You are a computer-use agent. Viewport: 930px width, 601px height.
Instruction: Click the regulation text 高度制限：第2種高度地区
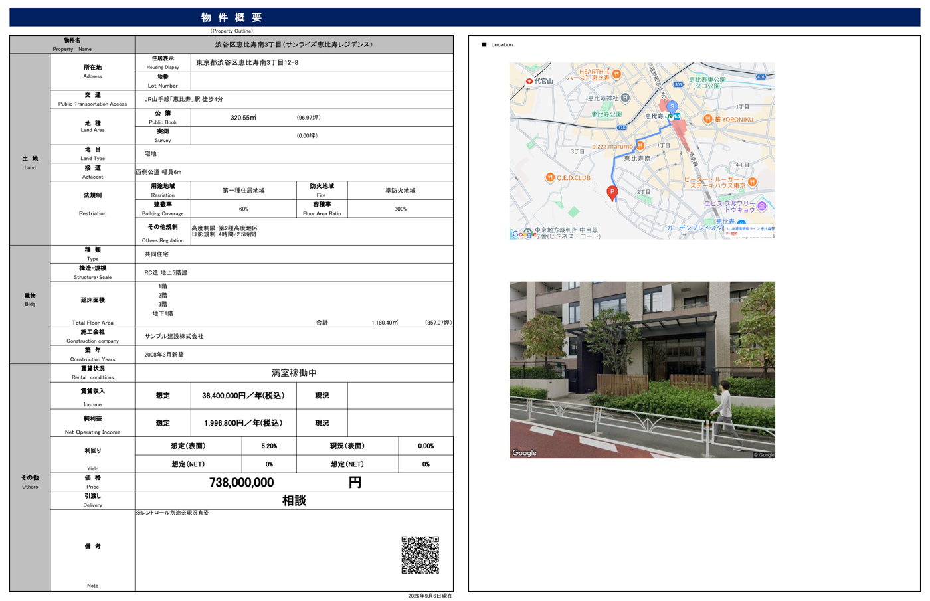[x=225, y=228]
